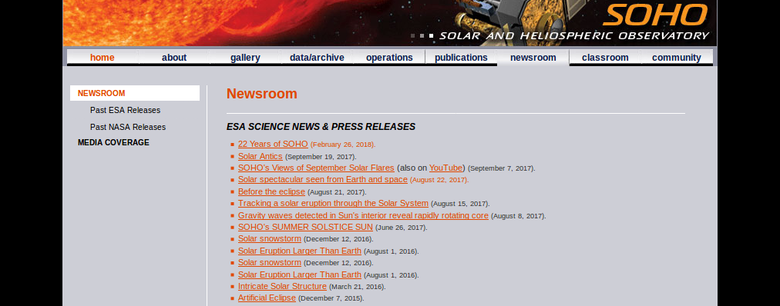Select the data/archive tab

coord(317,58)
